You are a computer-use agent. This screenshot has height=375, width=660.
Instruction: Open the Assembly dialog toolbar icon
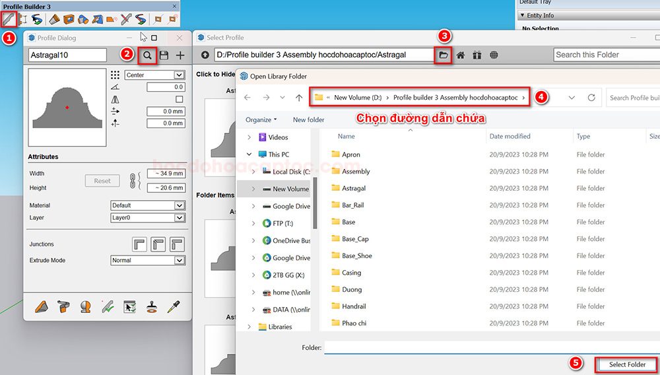tap(22, 19)
